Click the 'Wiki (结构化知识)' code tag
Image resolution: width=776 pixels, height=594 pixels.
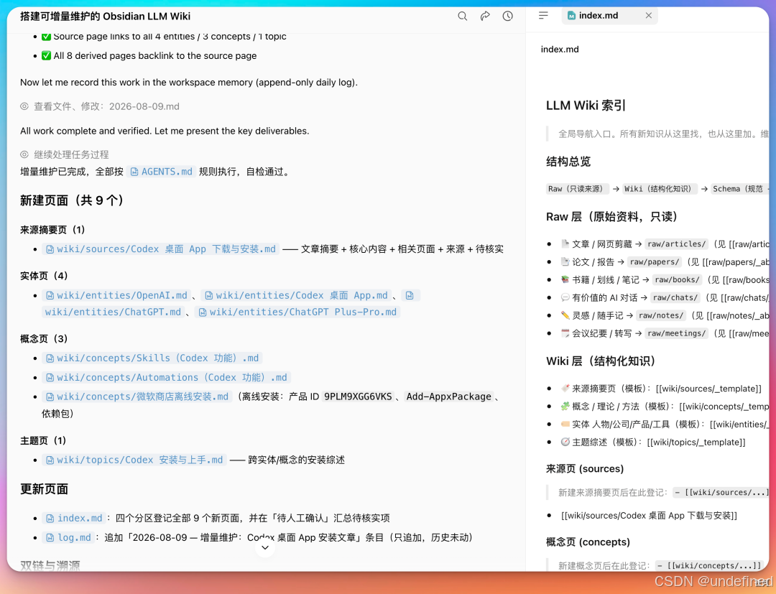click(x=660, y=189)
